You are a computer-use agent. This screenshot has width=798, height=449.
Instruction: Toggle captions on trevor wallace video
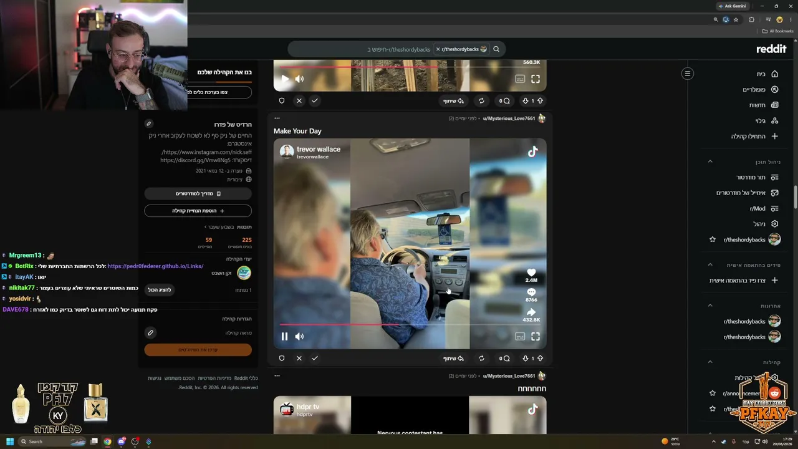(x=520, y=336)
